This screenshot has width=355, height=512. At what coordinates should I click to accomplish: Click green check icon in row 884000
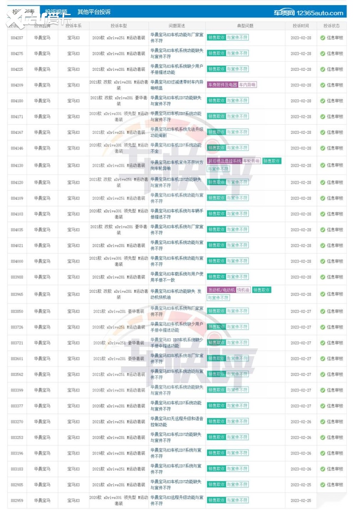click(x=322, y=261)
